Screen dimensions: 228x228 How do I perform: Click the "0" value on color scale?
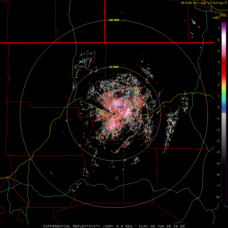coord(219,107)
